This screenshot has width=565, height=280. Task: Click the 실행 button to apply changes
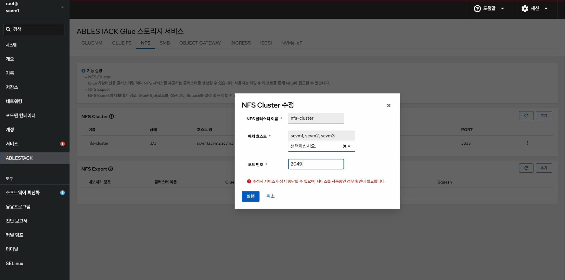click(x=250, y=196)
